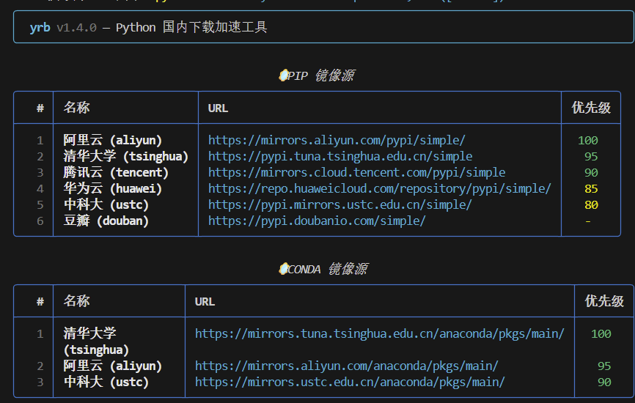635x403 pixels.
Task: Open the aliyun anaconda pkgs main URL
Action: [x=347, y=366]
